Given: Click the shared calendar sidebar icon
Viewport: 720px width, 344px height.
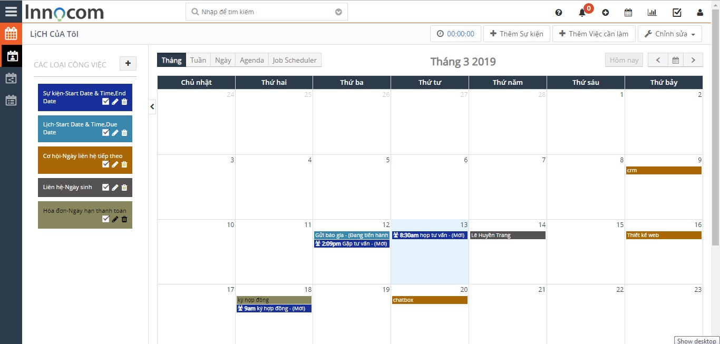Looking at the screenshot, I should (x=11, y=78).
